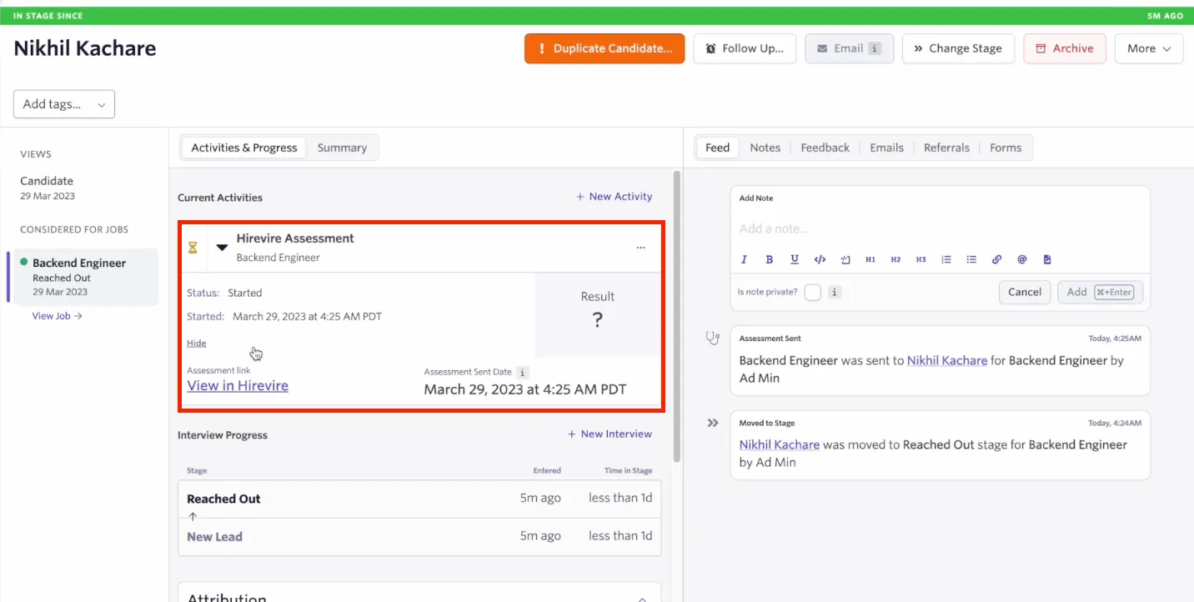The height and width of the screenshot is (602, 1194).
Task: Collapse Hirevire Assessment with triangle arrow
Action: [x=223, y=248]
